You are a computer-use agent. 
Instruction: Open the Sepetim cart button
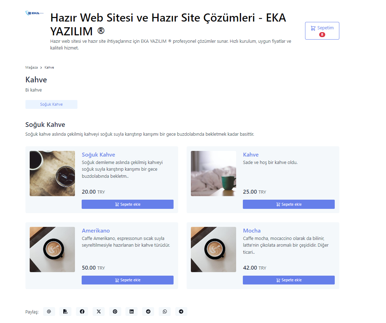pos(322,31)
